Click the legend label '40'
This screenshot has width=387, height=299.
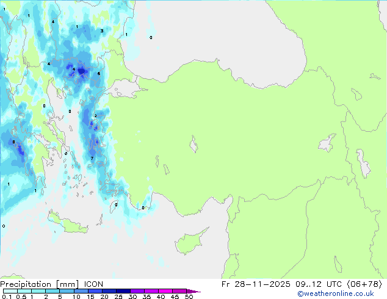[x=161, y=297]
